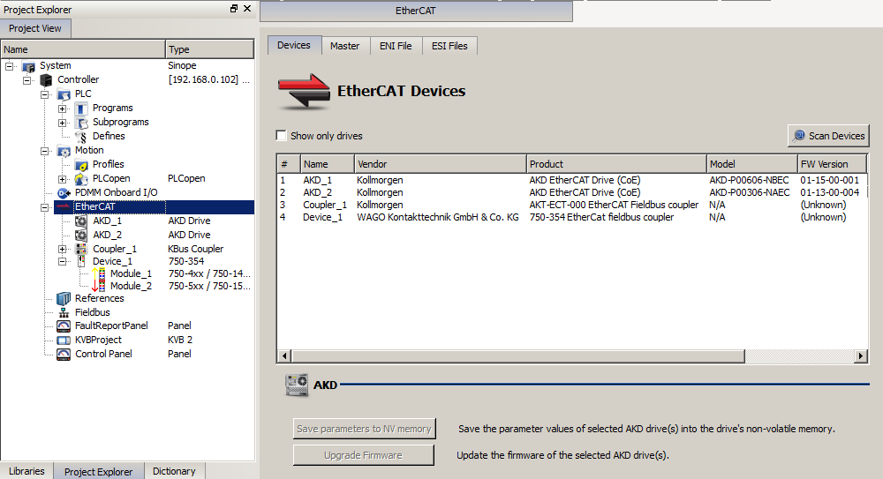883x479 pixels.
Task: Collapse the Device_1 tree node
Action: 63,261
